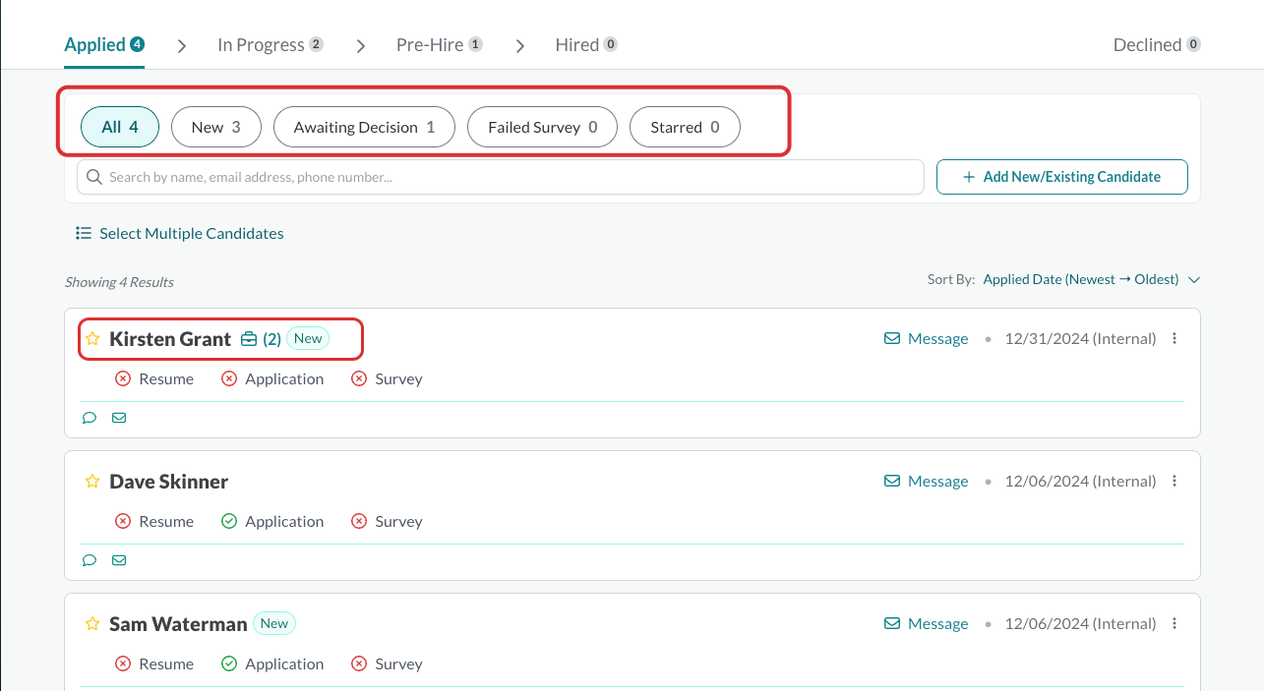Click the search magnifier icon
The image size is (1264, 691).
pos(94,177)
